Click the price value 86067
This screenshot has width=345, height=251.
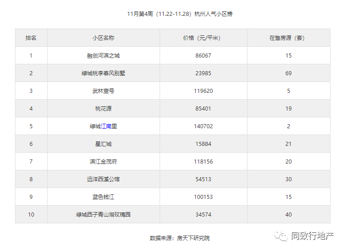click(x=203, y=56)
